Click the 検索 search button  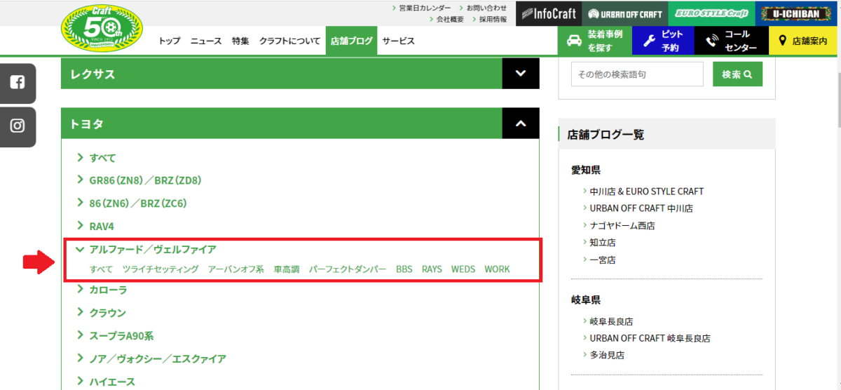(x=737, y=74)
